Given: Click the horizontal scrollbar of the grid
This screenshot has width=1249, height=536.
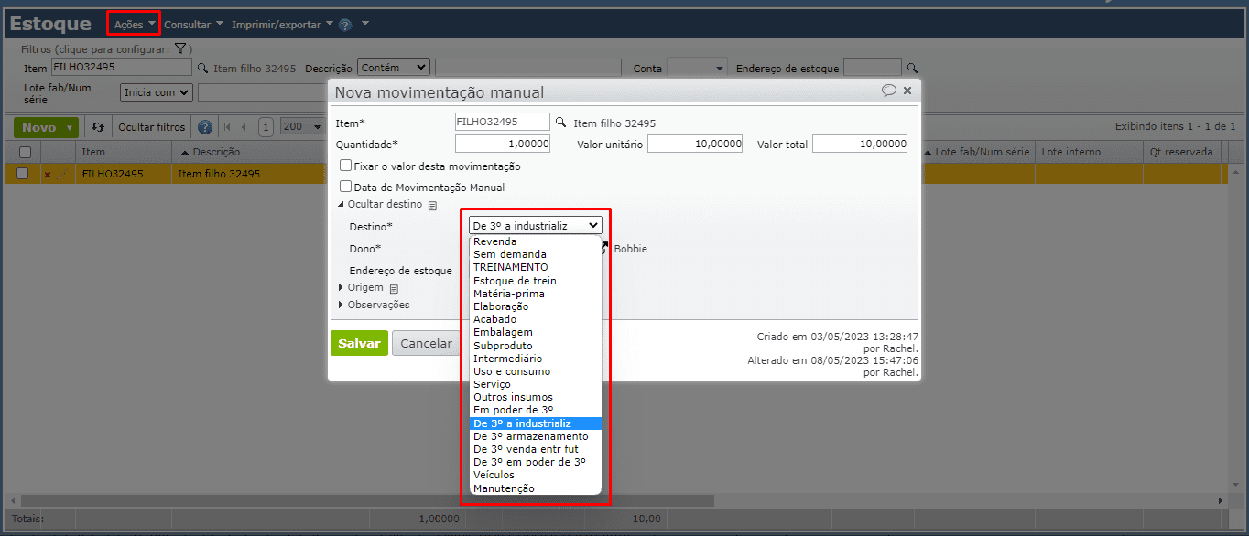Looking at the screenshot, I should [x=366, y=501].
